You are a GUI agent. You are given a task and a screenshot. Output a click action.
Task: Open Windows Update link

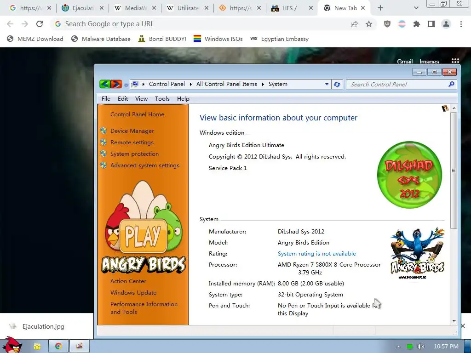[133, 293]
